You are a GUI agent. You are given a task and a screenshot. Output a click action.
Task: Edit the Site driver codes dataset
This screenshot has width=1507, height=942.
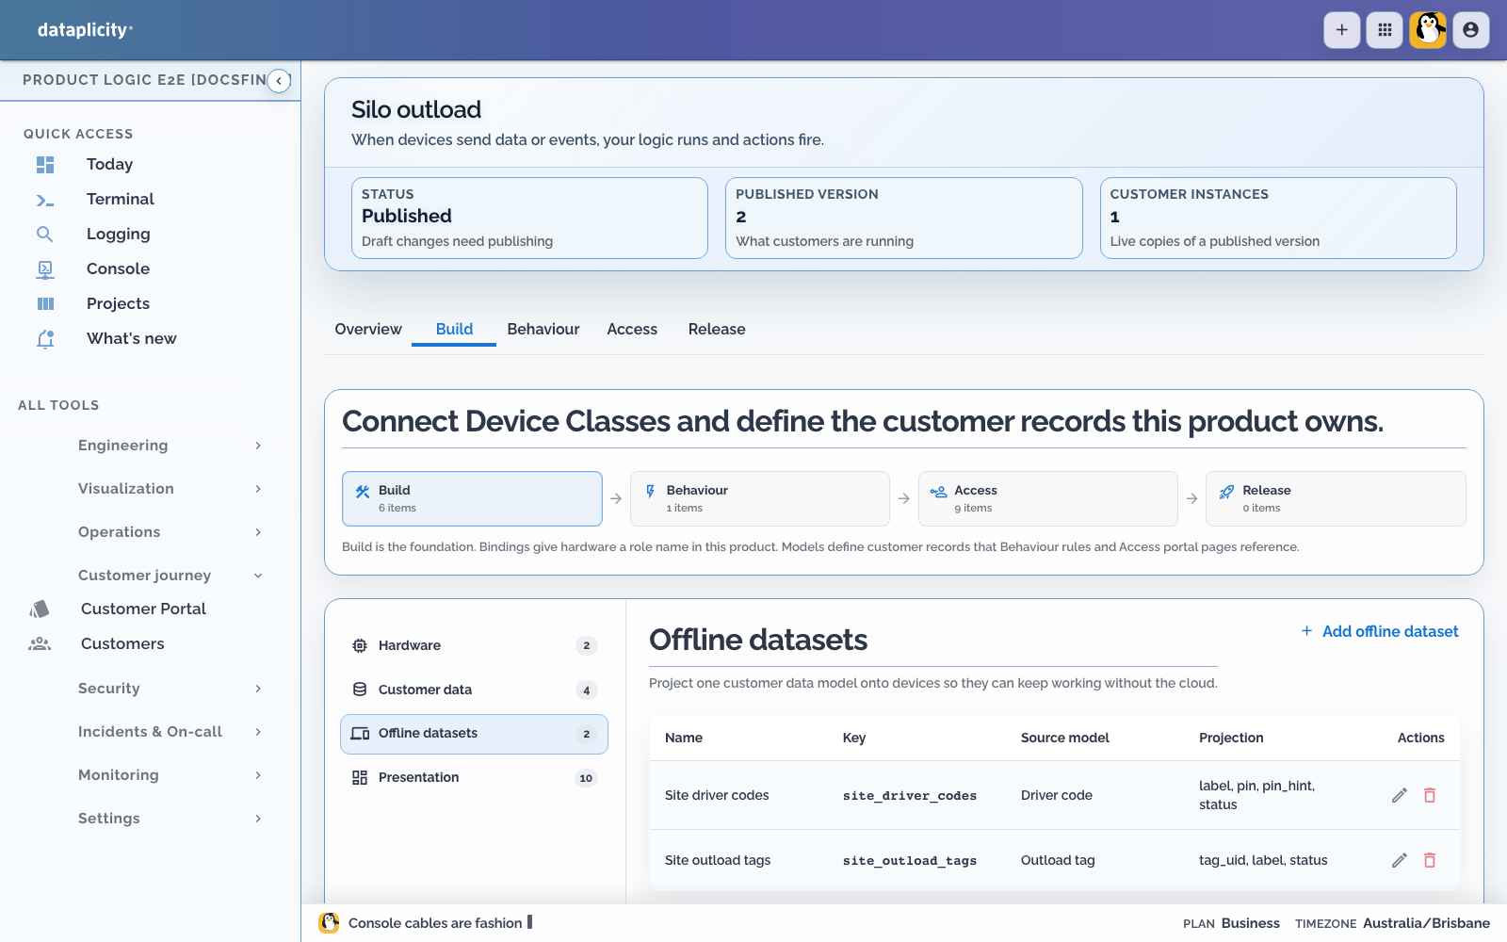point(1400,796)
